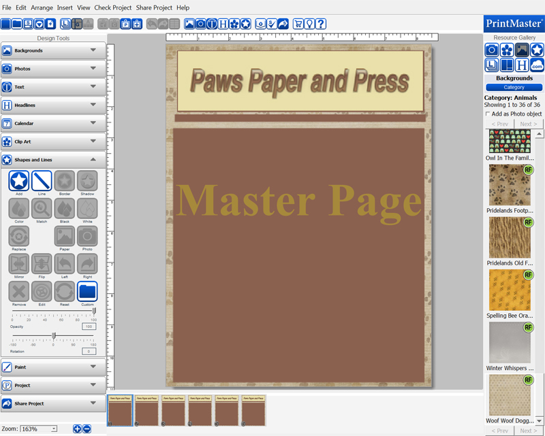
Task: Click the open folder toolbar icon
Action: click(x=16, y=24)
